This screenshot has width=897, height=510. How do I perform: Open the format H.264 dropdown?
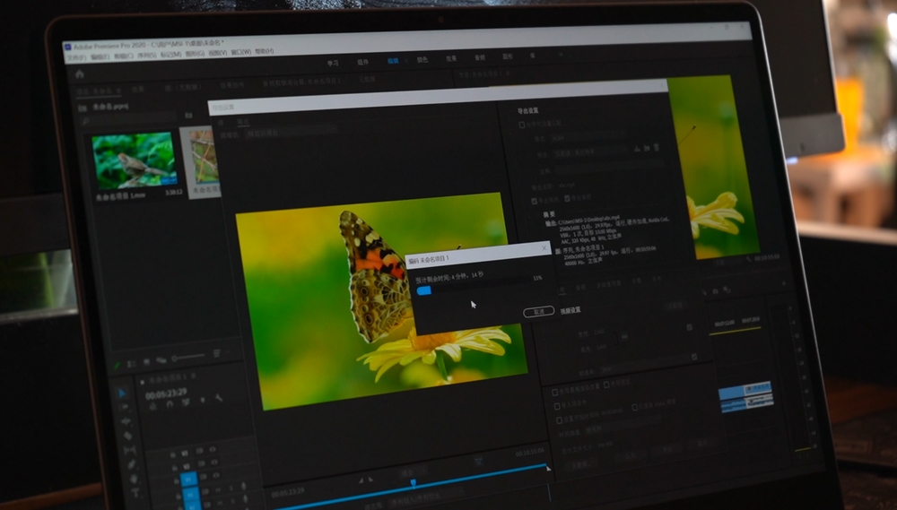coord(588,136)
